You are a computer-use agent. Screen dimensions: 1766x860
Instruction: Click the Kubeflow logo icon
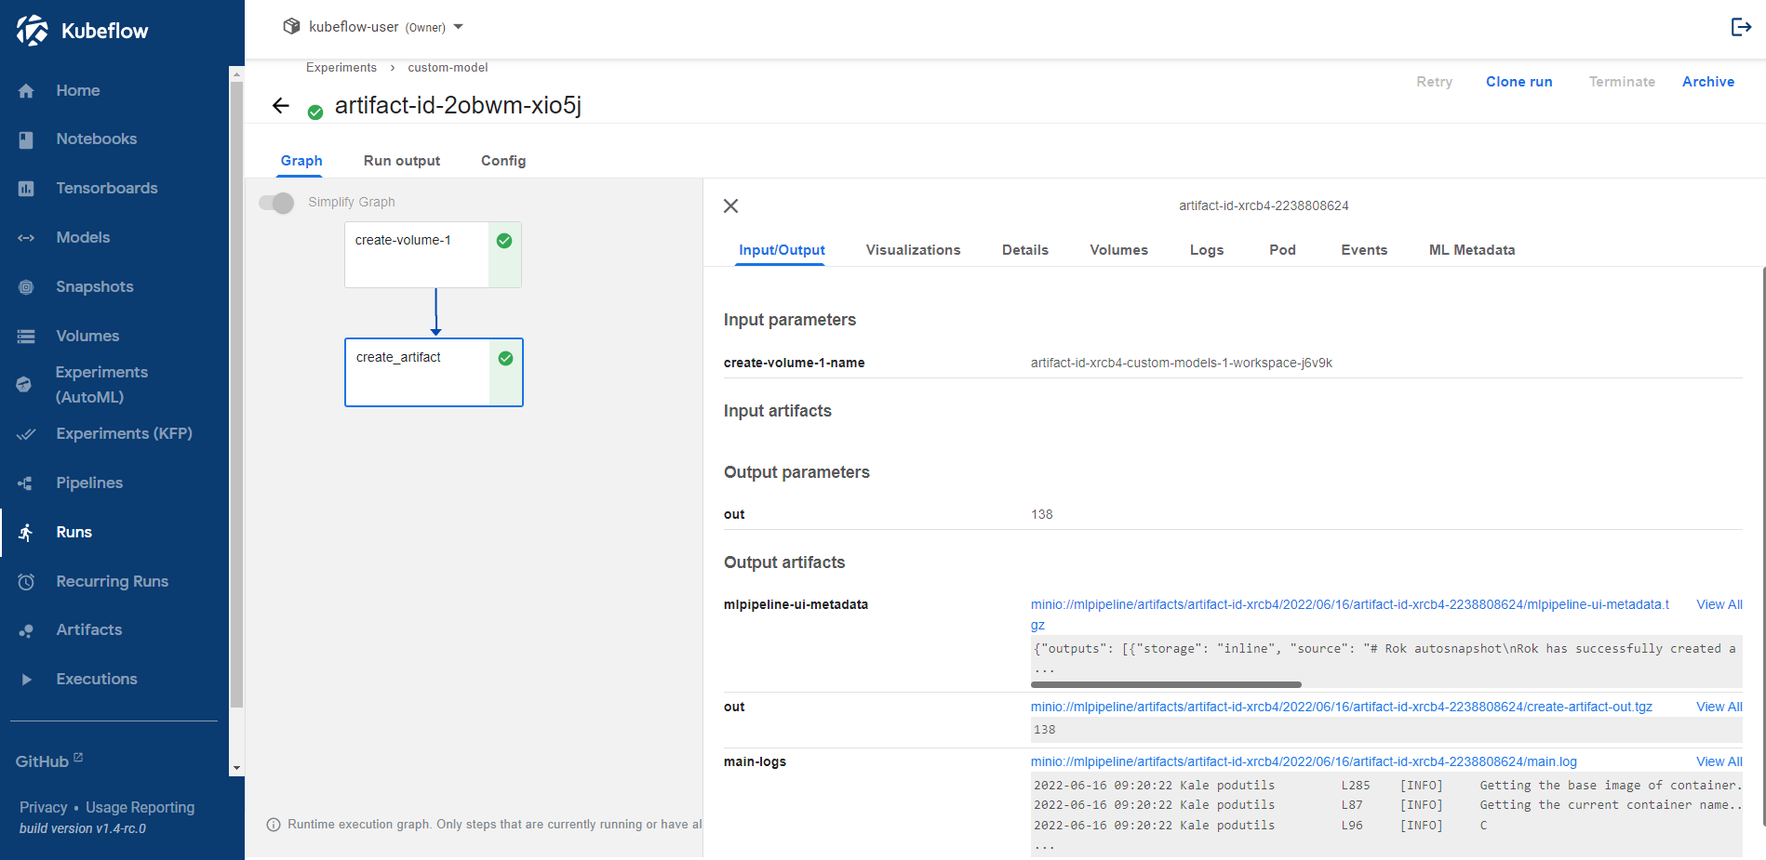33,31
